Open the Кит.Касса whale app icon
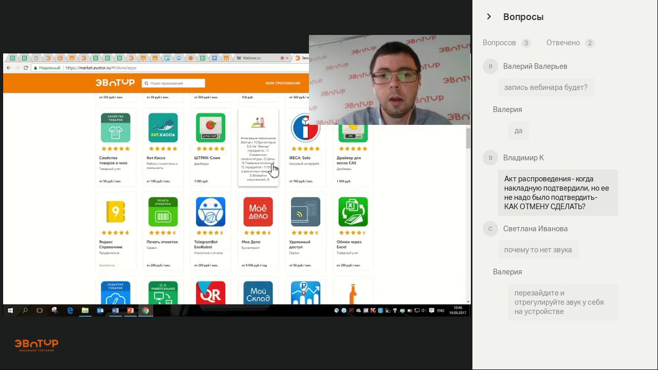This screenshot has height=370, width=658. click(163, 127)
